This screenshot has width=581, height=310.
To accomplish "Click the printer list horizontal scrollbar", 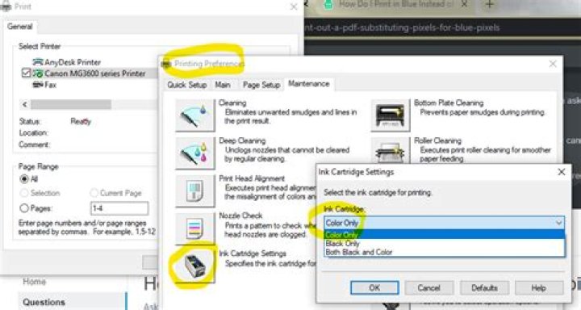I will pos(71,105).
